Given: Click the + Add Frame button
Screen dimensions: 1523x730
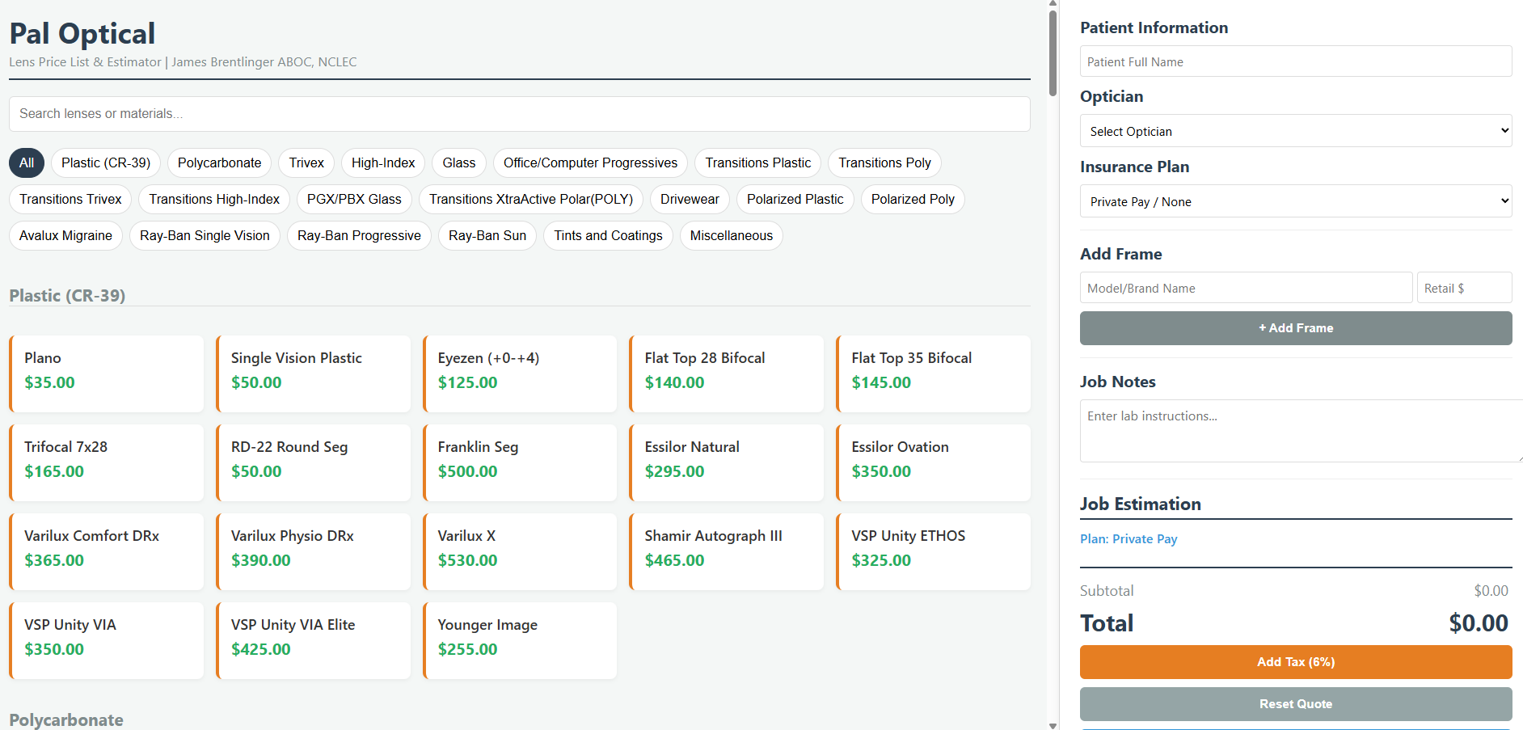Looking at the screenshot, I should pos(1294,327).
